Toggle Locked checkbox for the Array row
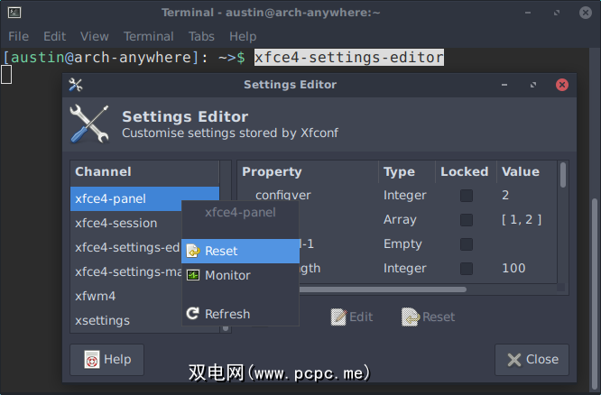This screenshot has width=601, height=395. point(467,219)
